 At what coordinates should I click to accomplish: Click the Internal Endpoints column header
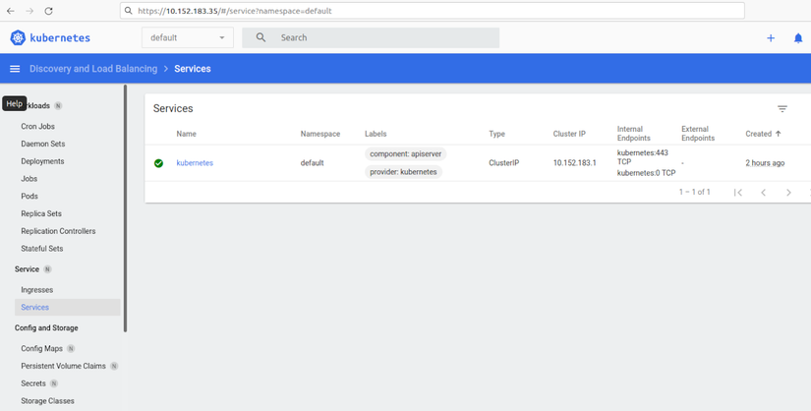click(x=634, y=134)
